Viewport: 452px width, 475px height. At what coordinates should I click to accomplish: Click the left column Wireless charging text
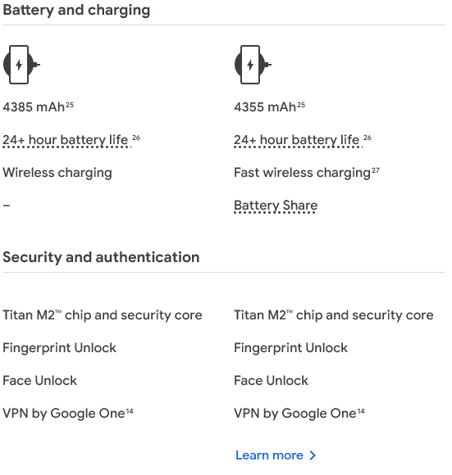[57, 173]
